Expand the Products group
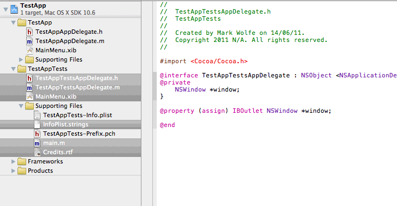 pos(14,171)
